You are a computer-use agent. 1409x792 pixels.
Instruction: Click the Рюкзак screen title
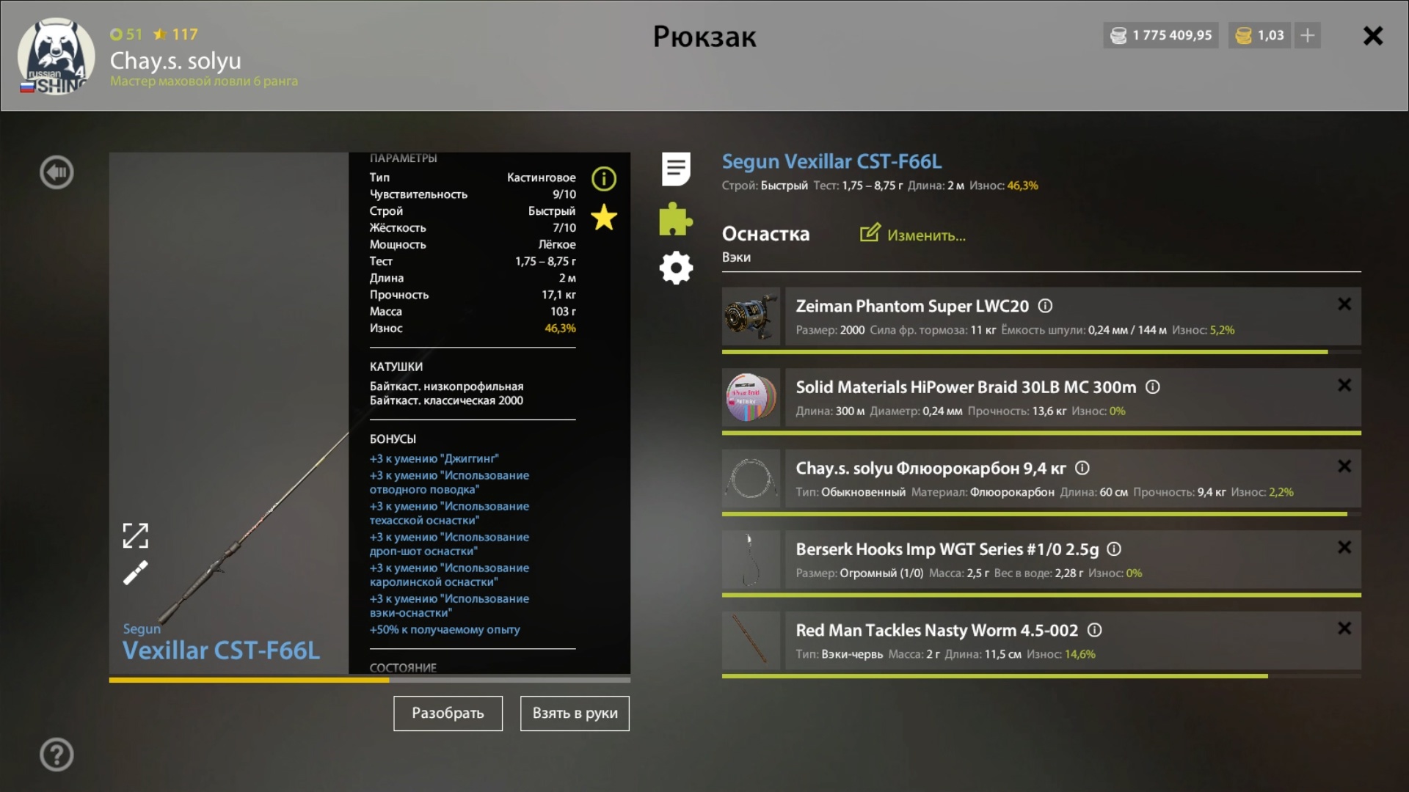coord(704,37)
